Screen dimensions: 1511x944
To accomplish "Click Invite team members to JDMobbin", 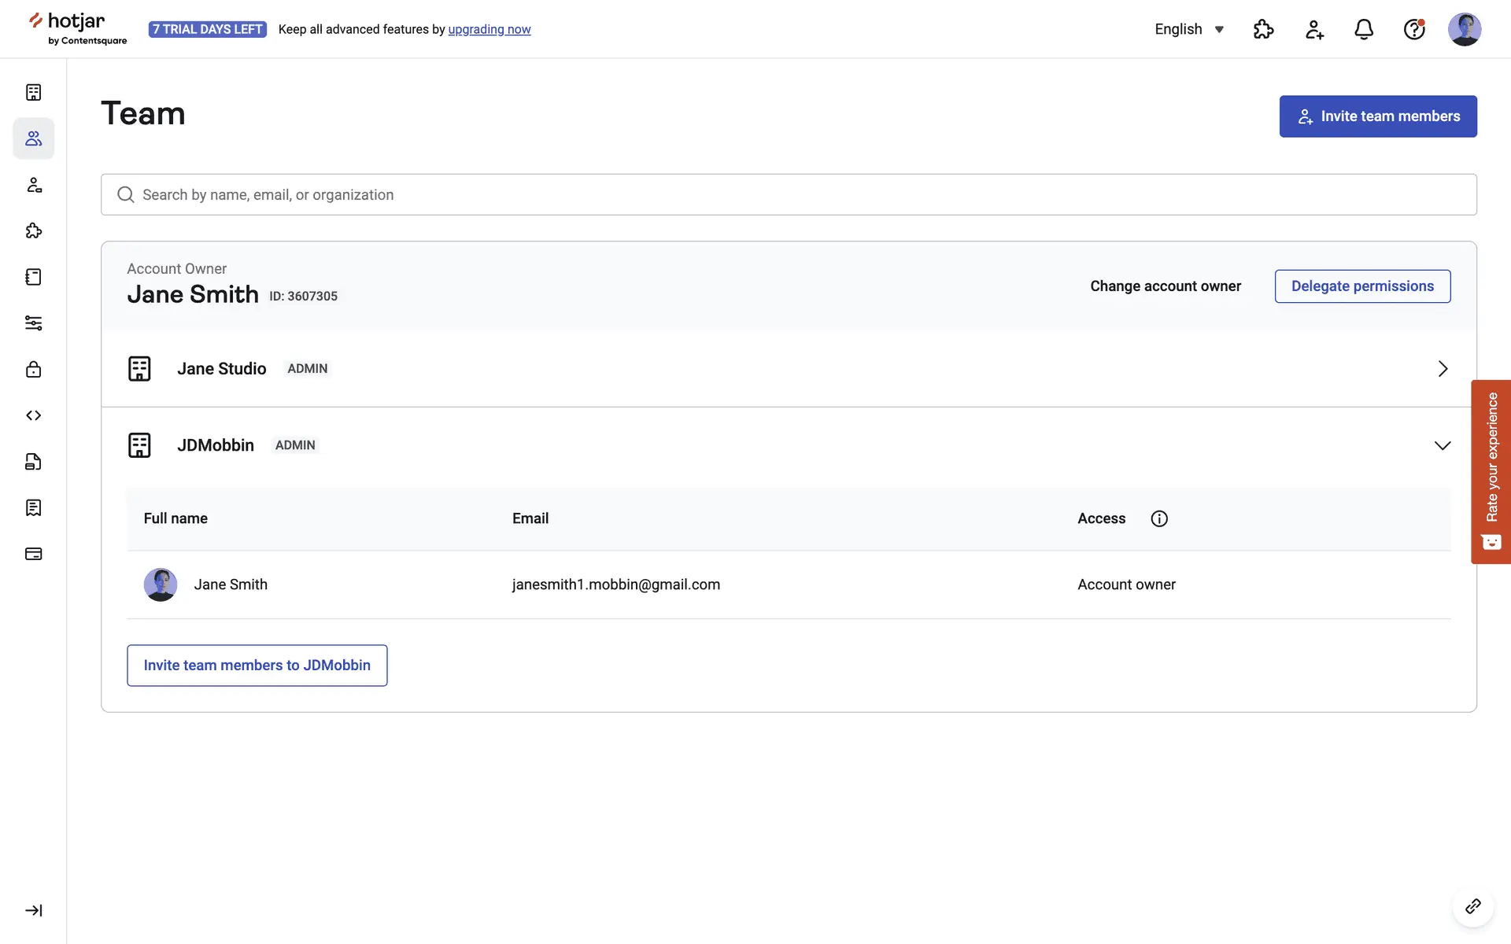I will click(x=257, y=666).
